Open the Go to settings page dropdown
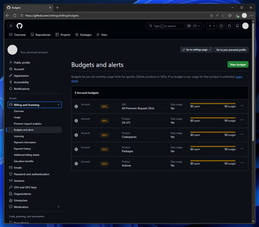The image size is (259, 227). click(x=197, y=50)
